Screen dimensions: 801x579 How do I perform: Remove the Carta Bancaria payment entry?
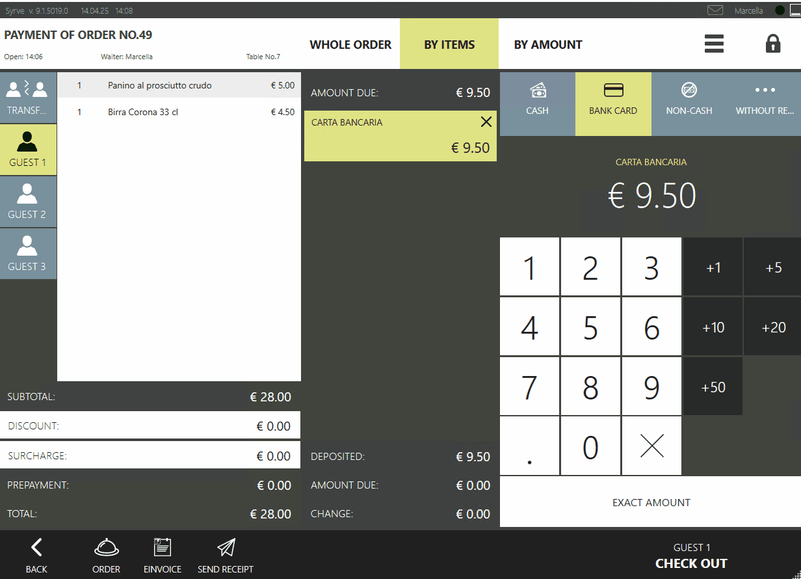click(486, 122)
